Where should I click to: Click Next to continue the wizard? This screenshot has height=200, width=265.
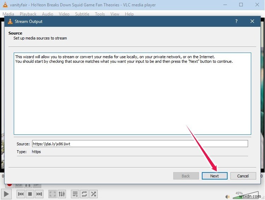pyautogui.click(x=215, y=176)
